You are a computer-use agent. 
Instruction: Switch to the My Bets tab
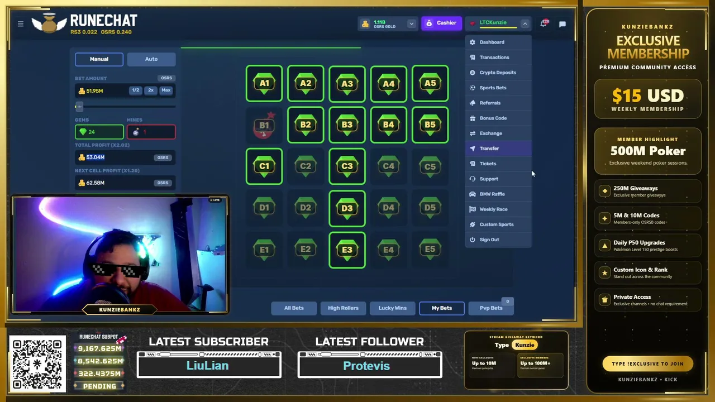pyautogui.click(x=442, y=308)
